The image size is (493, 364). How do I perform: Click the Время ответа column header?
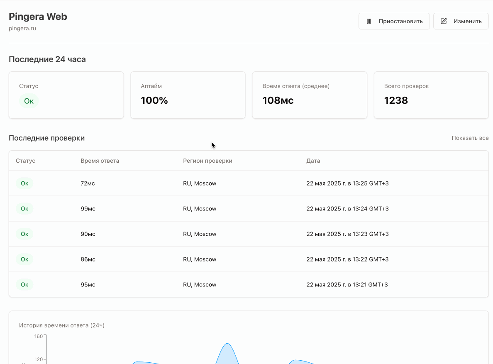click(100, 161)
